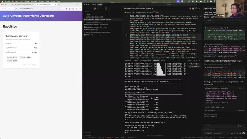Click the localhost address bar
The width and height of the screenshot is (247, 139).
click(38, 9)
